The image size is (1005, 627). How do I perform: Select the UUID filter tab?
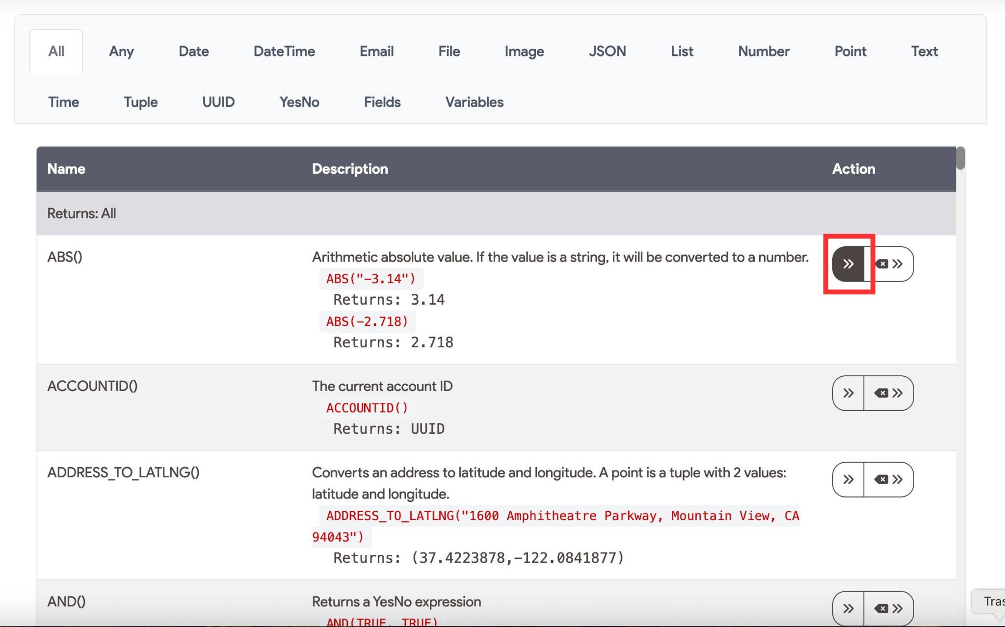point(218,102)
